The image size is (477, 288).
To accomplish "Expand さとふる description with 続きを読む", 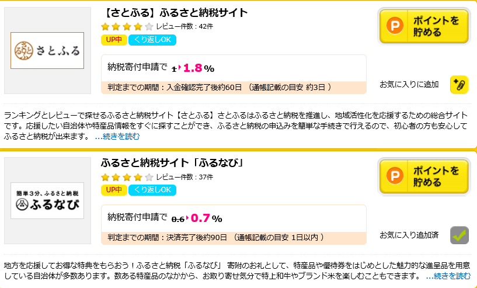I will 117,136.
